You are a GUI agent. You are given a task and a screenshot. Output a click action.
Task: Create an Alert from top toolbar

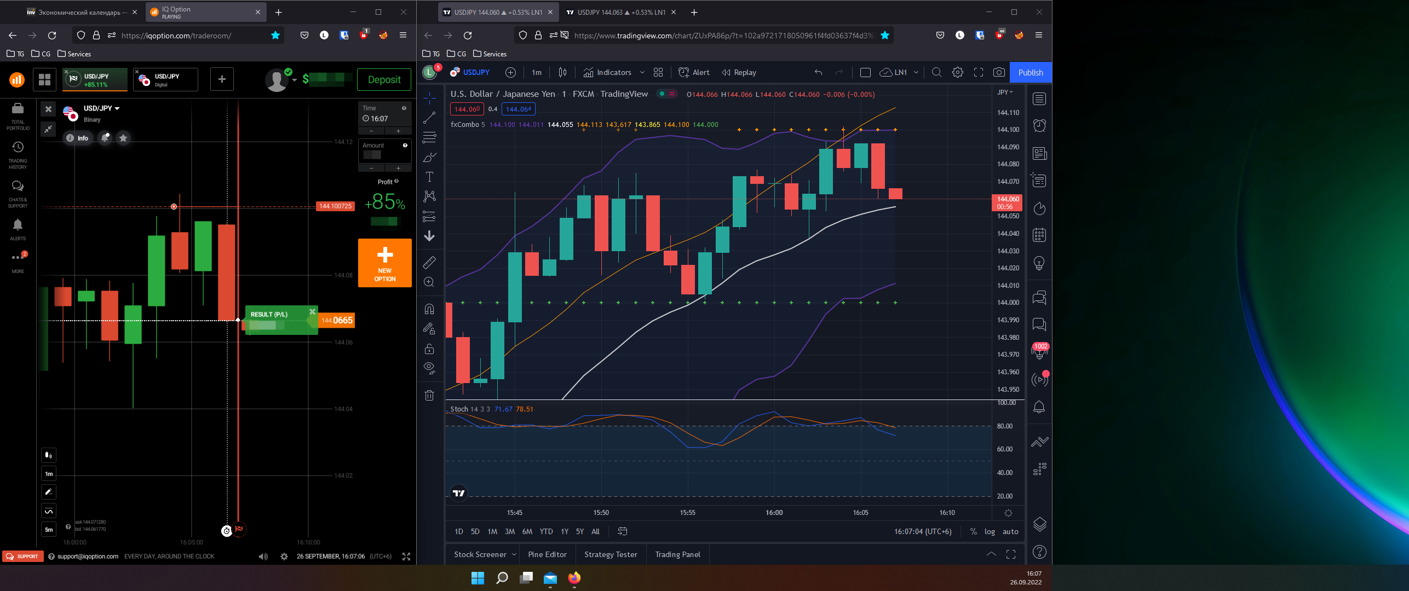[x=694, y=72]
